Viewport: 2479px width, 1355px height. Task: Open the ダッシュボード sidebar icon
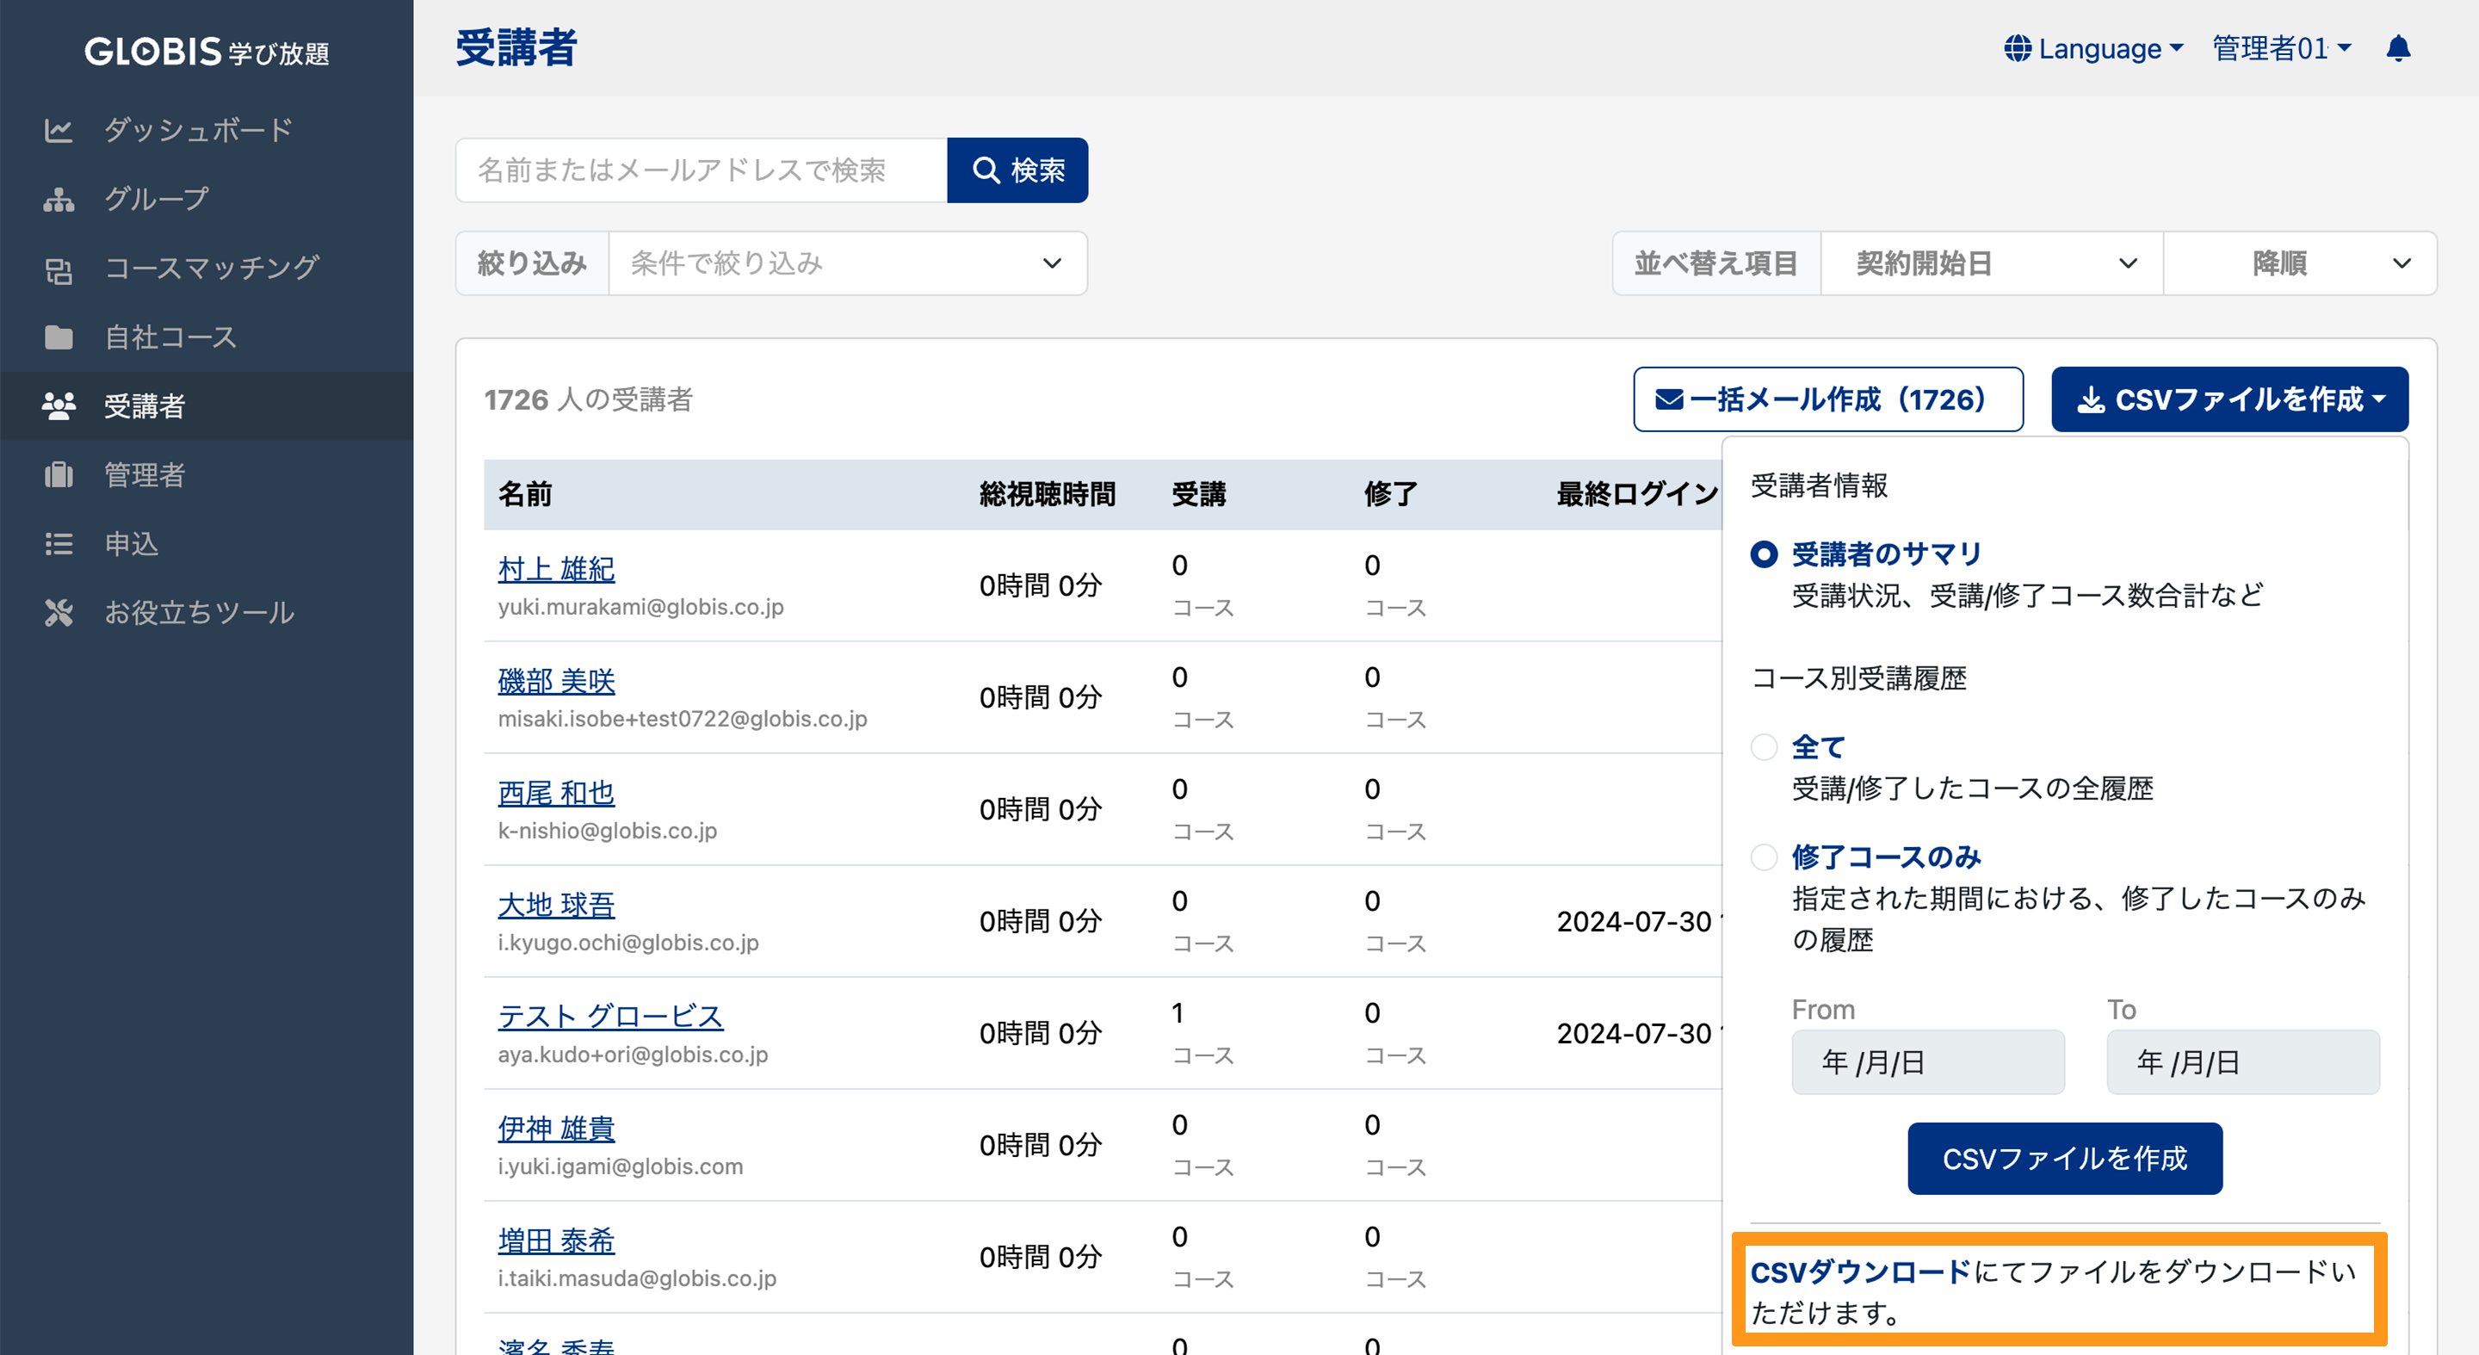(x=59, y=129)
